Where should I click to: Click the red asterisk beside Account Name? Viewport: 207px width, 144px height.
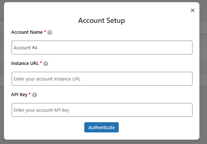point(45,32)
